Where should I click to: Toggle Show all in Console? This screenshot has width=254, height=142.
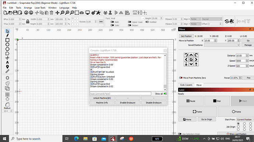pos(165,94)
